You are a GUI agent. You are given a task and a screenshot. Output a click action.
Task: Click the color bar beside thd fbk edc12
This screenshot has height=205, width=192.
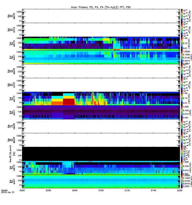coord(182,99)
